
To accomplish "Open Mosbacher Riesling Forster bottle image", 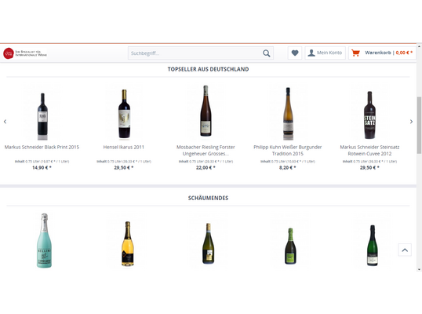I will [206, 111].
